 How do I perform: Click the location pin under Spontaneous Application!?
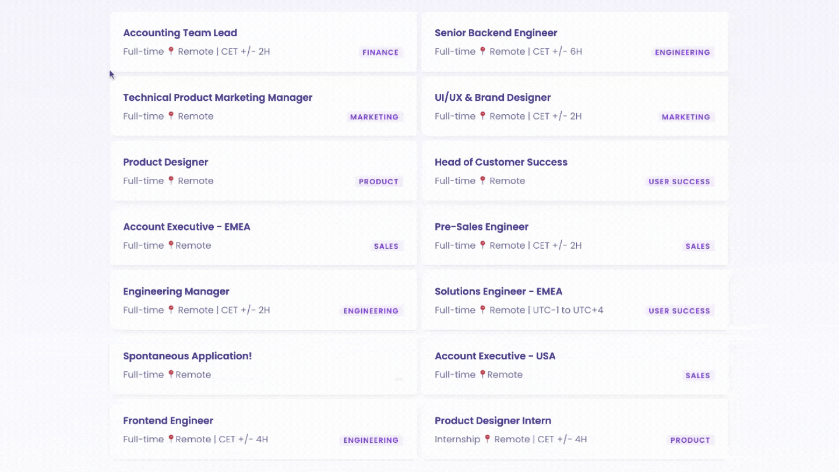pyautogui.click(x=171, y=374)
